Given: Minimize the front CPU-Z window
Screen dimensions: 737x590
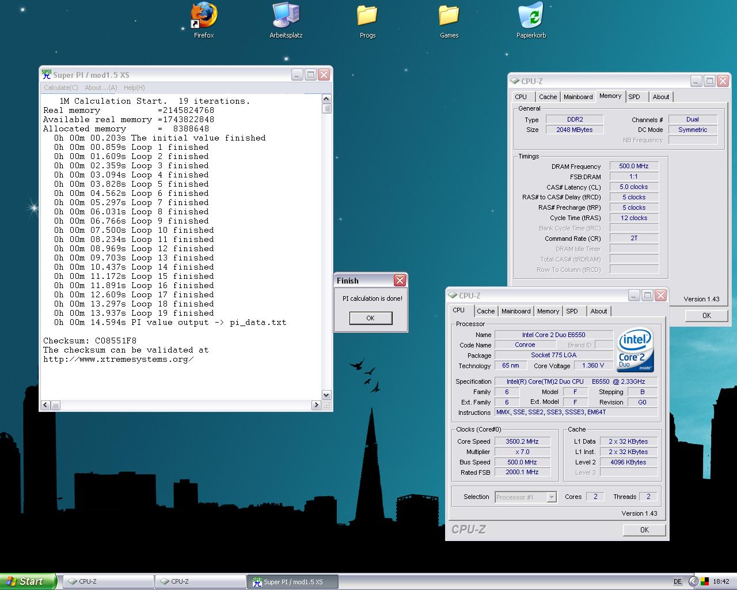Looking at the screenshot, I should tap(634, 296).
